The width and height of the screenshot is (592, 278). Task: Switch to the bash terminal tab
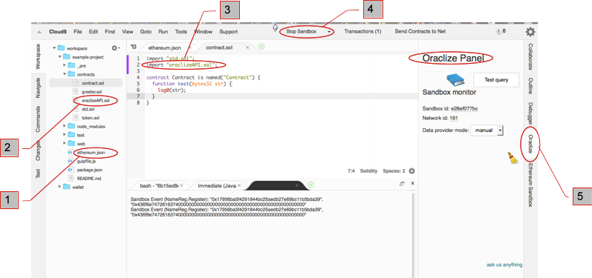pyautogui.click(x=158, y=186)
